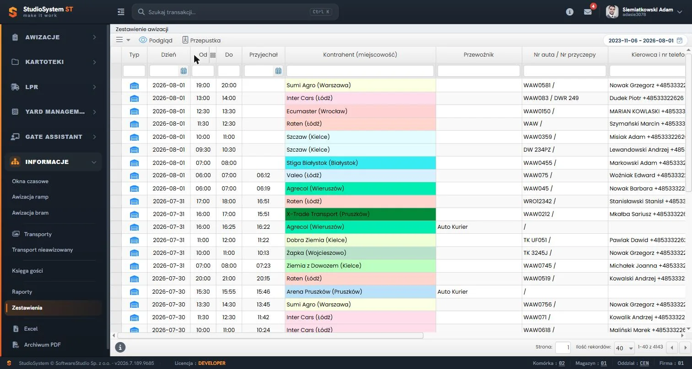
Task: Click the Kontrahent filter input field
Action: (360, 71)
